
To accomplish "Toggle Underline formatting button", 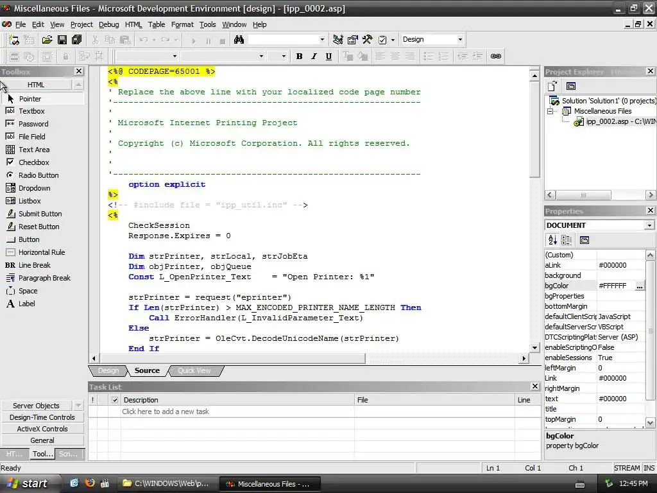I will click(328, 56).
